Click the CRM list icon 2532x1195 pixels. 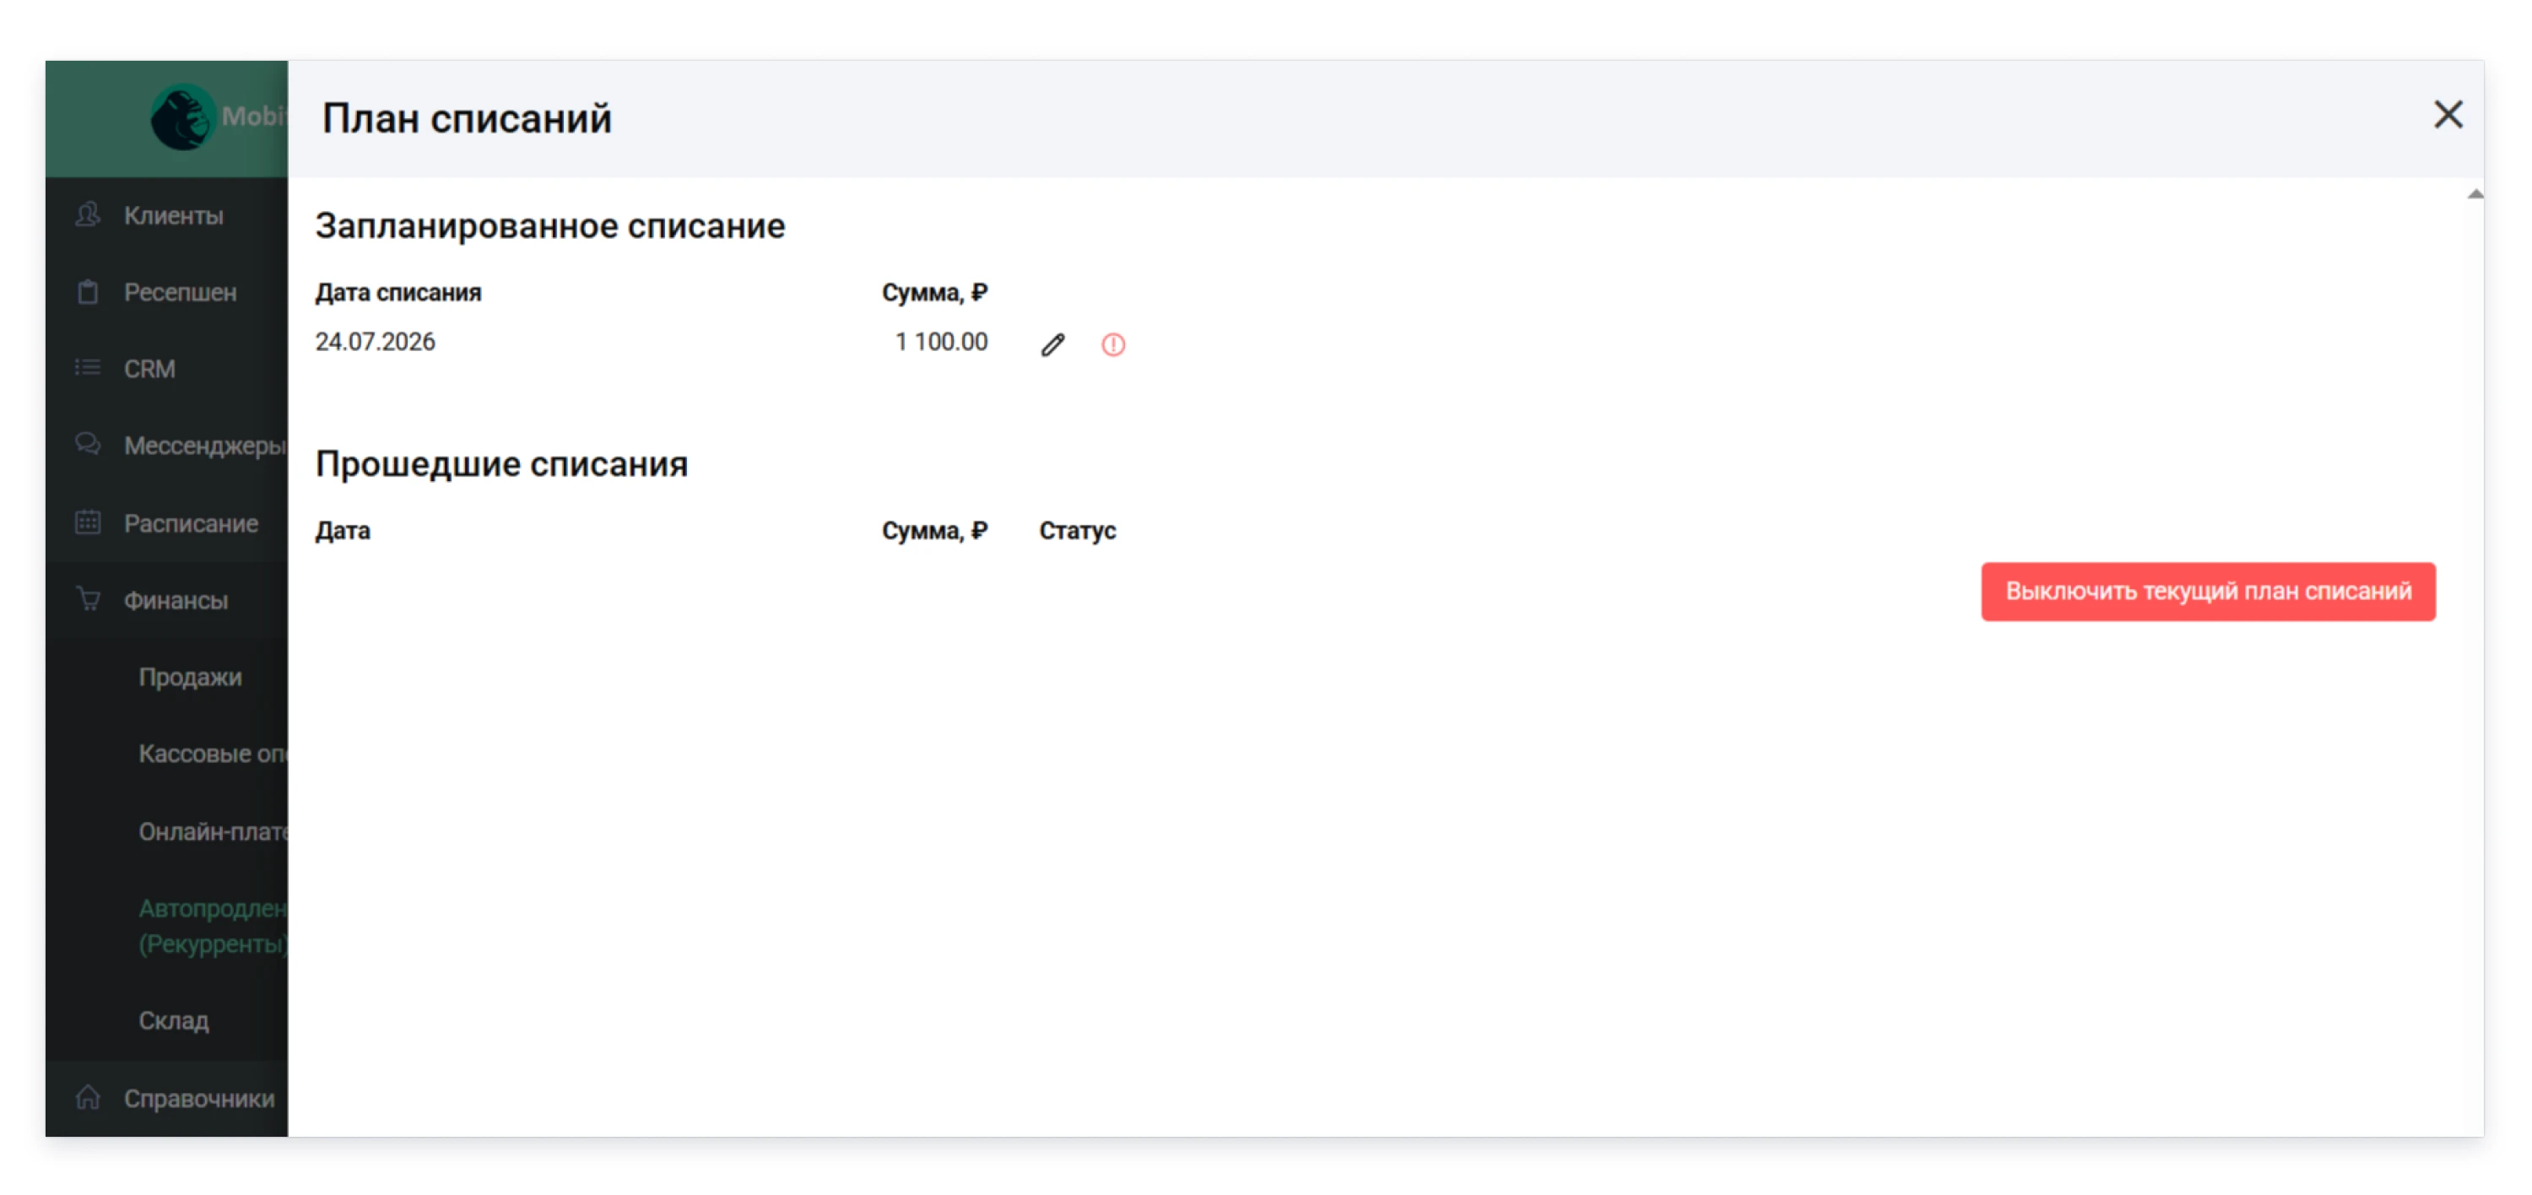tap(88, 368)
